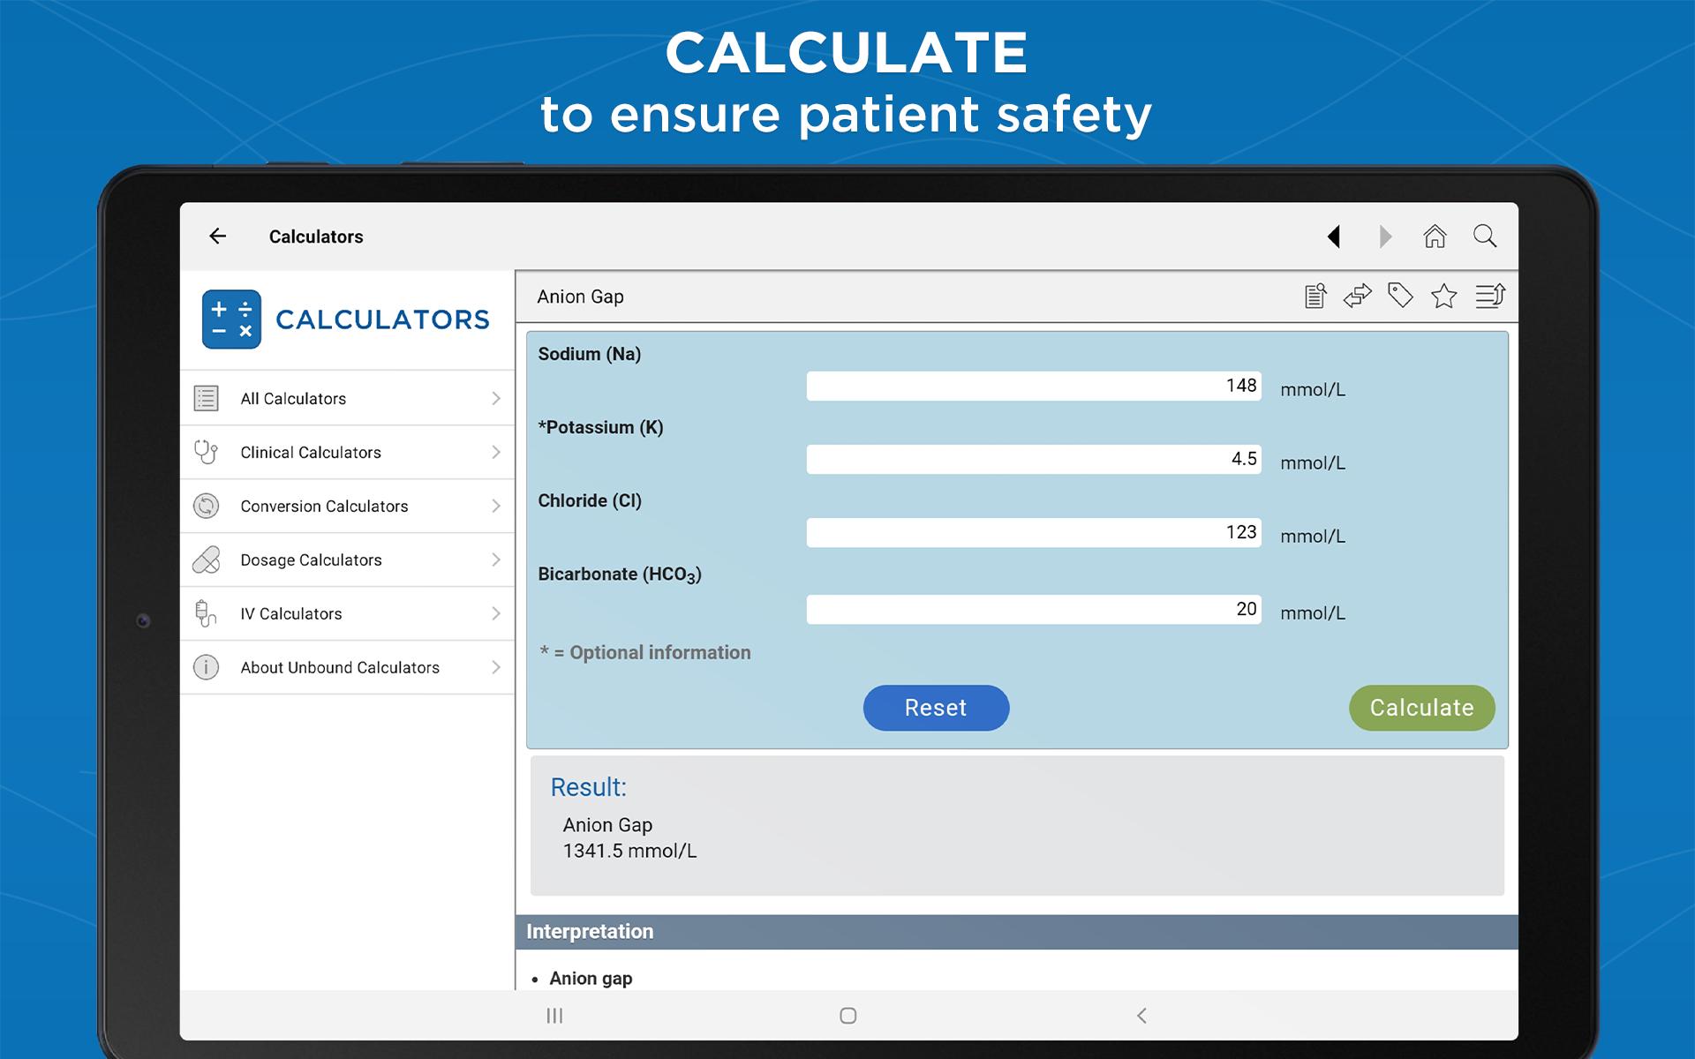This screenshot has width=1695, height=1059.
Task: Expand All Calculators chevron
Action: click(x=496, y=398)
